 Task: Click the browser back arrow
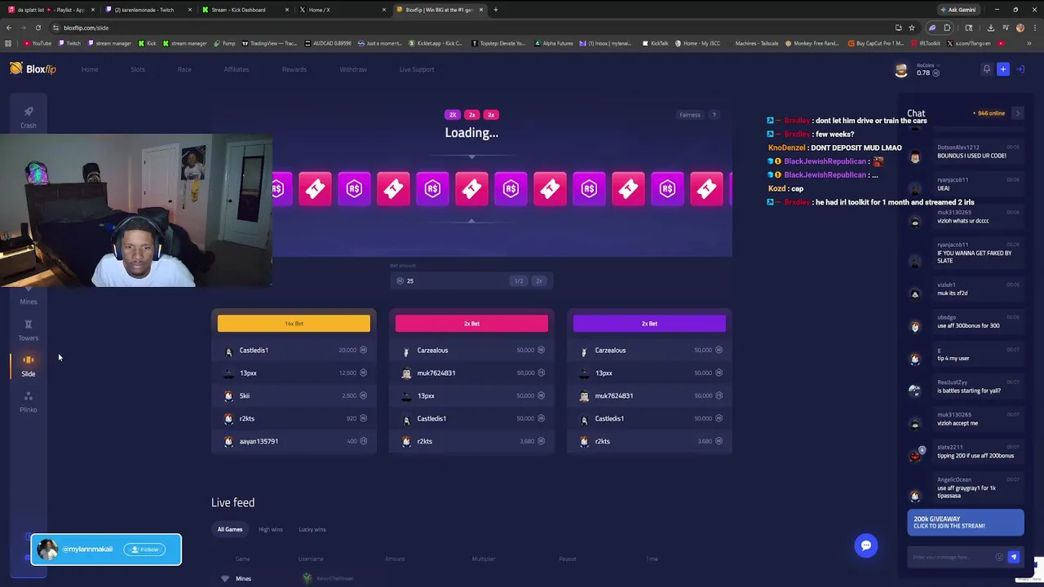(11, 28)
